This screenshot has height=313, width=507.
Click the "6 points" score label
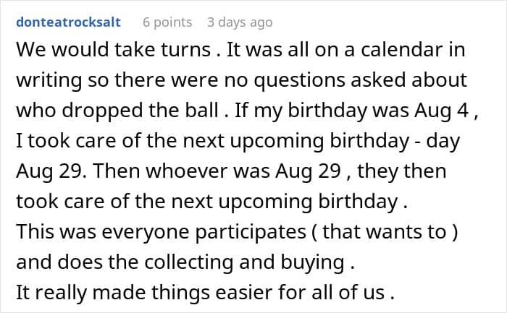coord(167,22)
